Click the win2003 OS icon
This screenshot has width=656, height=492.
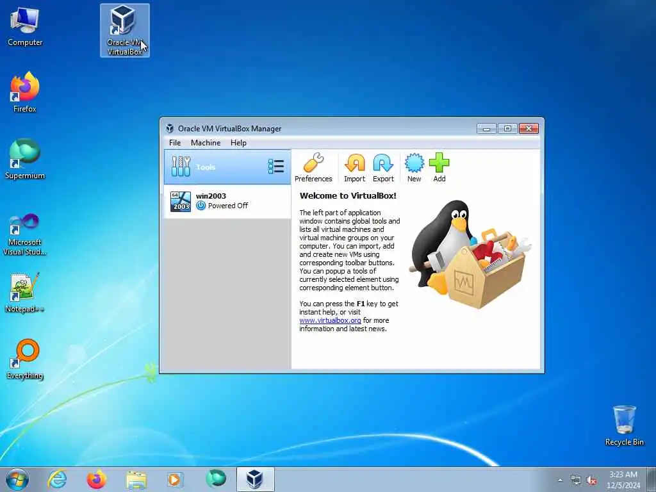[x=181, y=202]
